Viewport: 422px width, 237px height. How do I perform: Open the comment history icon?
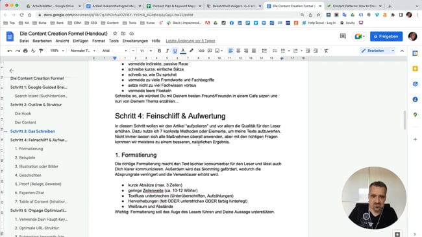point(343,36)
